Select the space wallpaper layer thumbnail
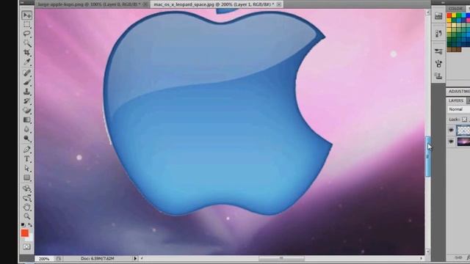Viewport: 470px width, 264px height. pos(463,142)
